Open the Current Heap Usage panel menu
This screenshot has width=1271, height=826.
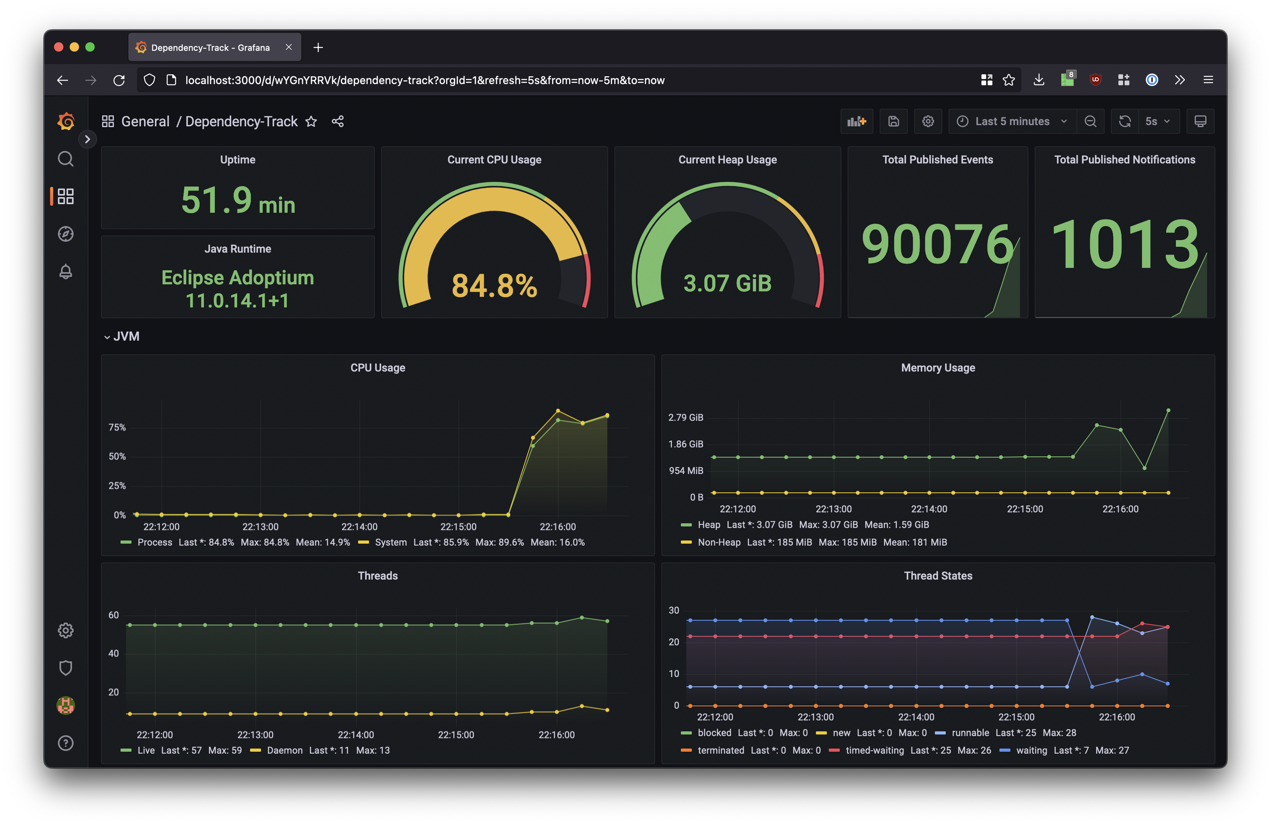tap(727, 160)
